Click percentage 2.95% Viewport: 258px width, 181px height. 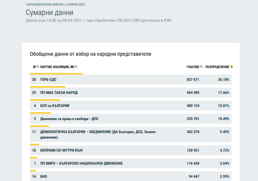(224, 176)
